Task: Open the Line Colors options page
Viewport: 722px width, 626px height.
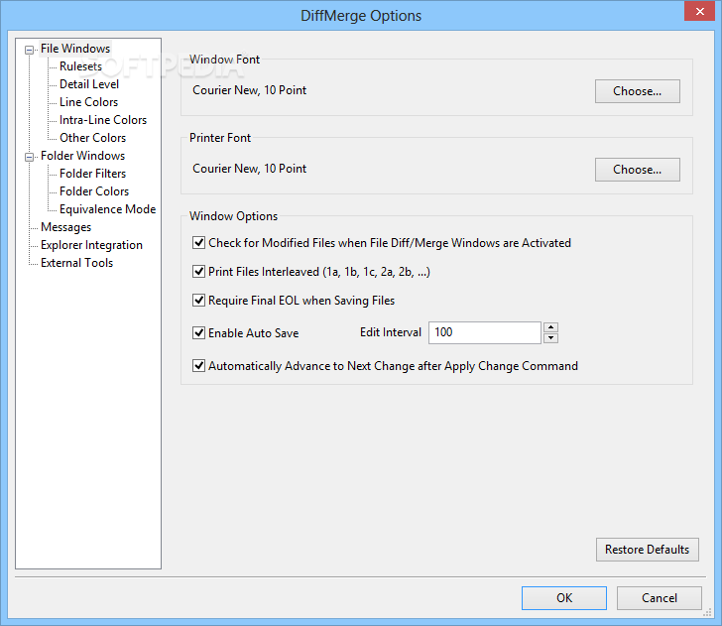Action: [x=89, y=102]
